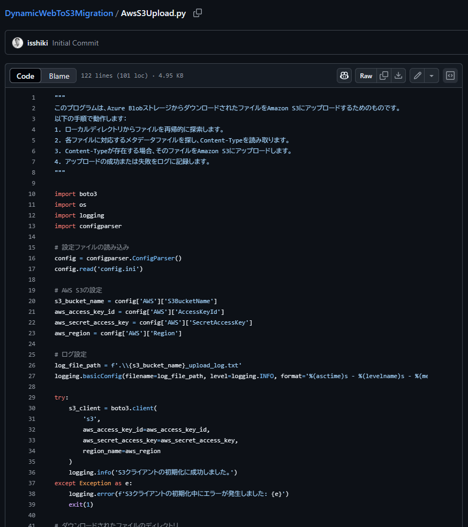Click line number 1 in the gutter

(x=33, y=97)
